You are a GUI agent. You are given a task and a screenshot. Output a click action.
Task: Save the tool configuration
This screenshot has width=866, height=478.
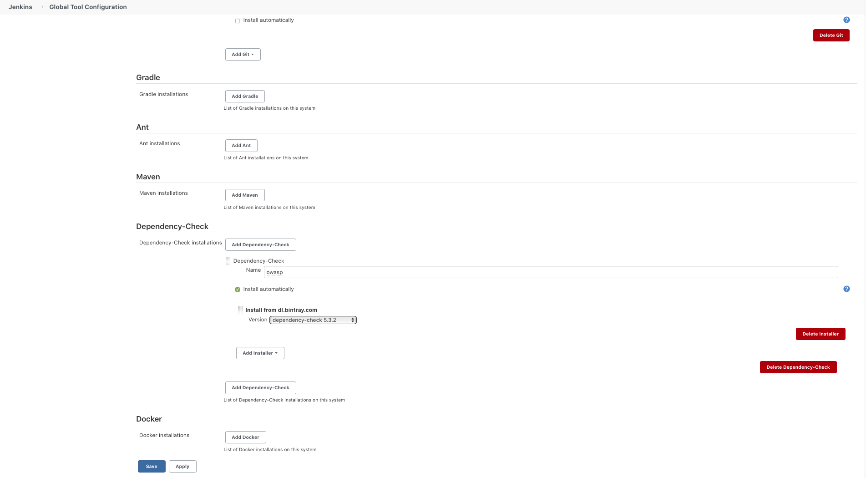coord(152,466)
